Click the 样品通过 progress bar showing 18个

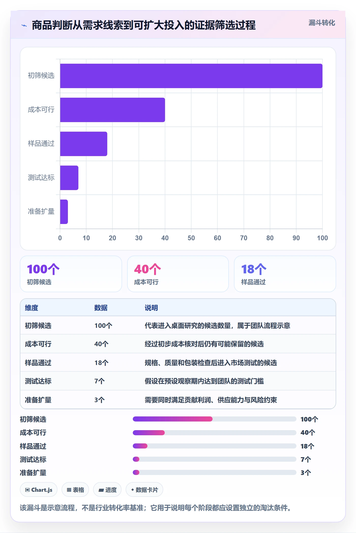coord(214,446)
